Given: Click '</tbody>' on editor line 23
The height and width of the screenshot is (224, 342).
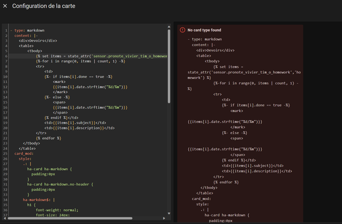Looking at the screenshot, I should pyautogui.click(x=32, y=143).
